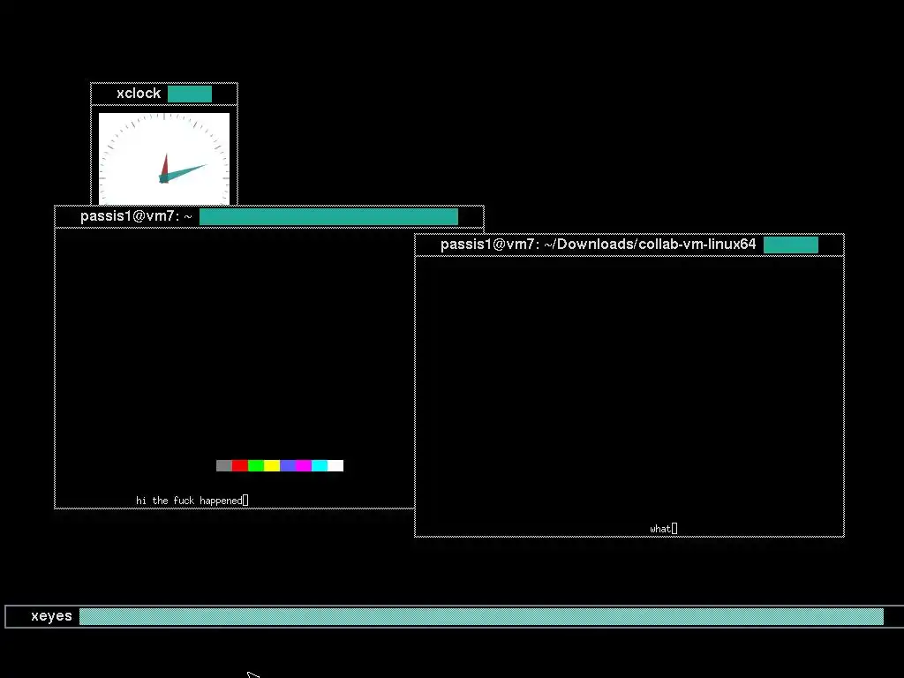Click the white color block in the terminal

[335, 466]
